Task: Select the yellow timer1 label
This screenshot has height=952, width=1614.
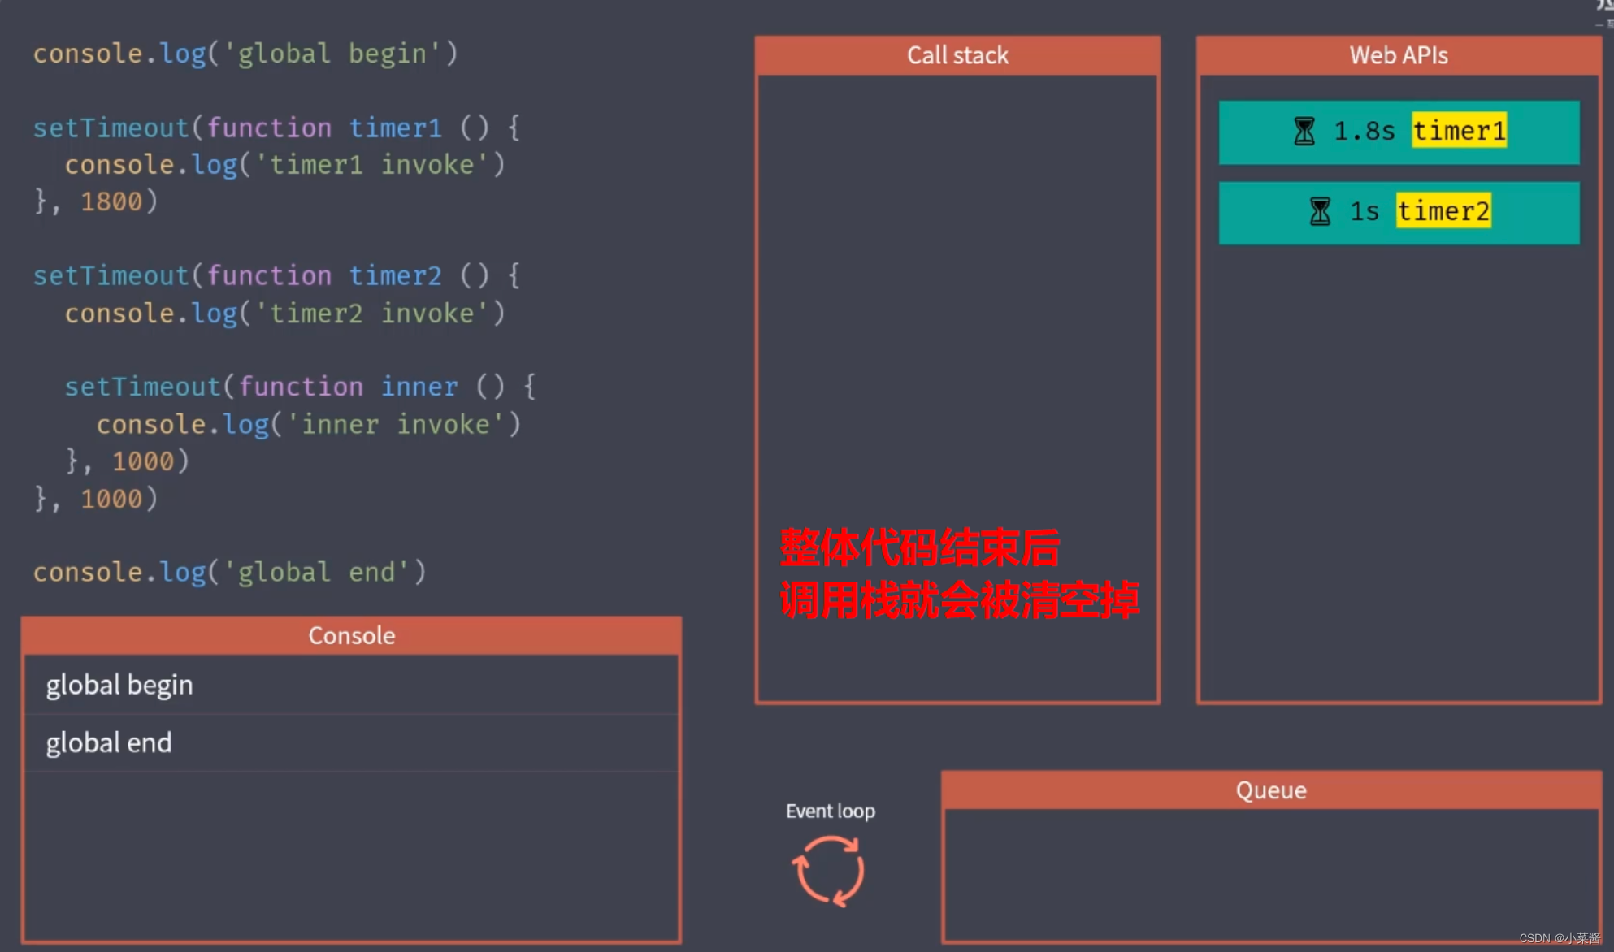Action: click(1459, 131)
